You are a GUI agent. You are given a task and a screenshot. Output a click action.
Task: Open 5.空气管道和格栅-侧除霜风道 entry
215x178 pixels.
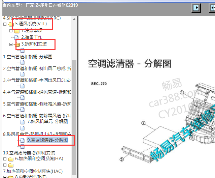37,104
